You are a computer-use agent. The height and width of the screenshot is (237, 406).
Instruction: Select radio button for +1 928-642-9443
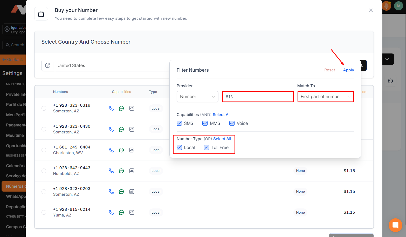44,171
